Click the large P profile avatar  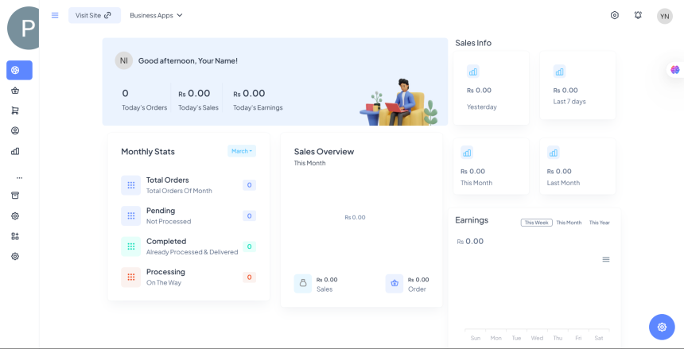(x=28, y=29)
